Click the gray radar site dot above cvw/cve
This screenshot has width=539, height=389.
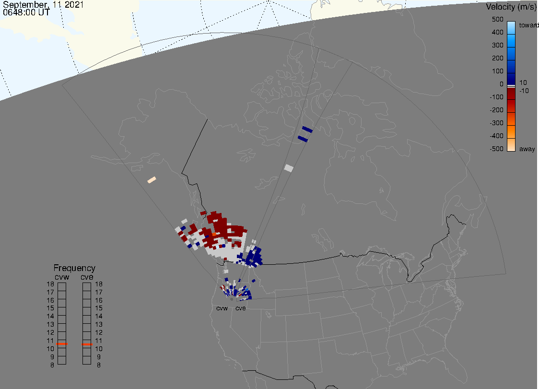pos(232,299)
